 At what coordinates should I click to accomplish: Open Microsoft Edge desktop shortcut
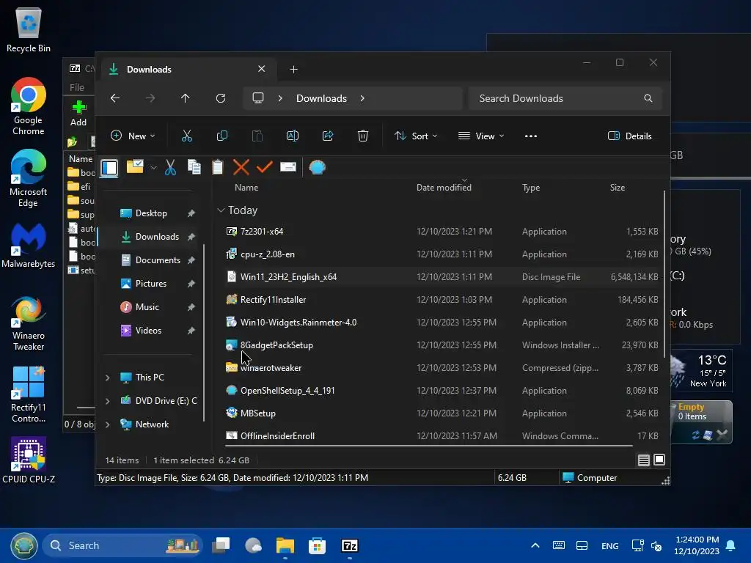[29, 178]
